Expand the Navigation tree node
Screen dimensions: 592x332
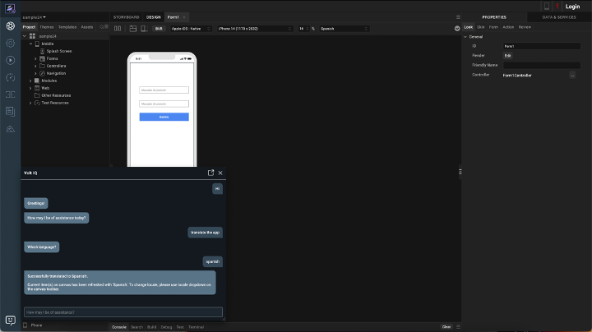[x=35, y=73]
